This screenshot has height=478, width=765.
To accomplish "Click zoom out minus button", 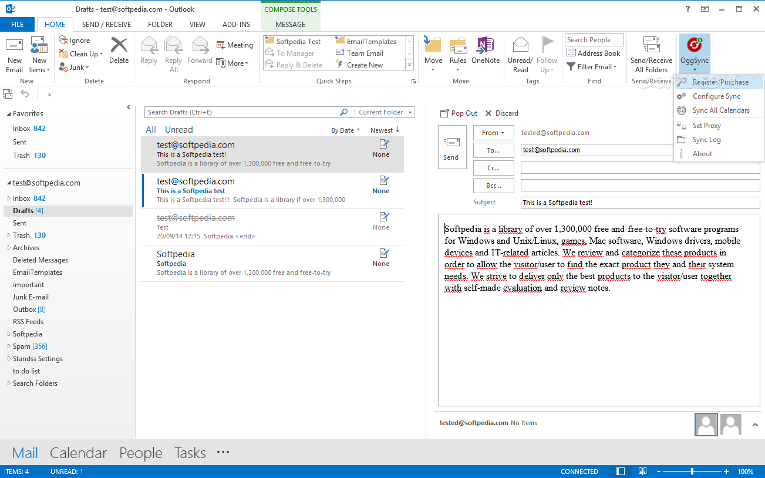I will [659, 471].
